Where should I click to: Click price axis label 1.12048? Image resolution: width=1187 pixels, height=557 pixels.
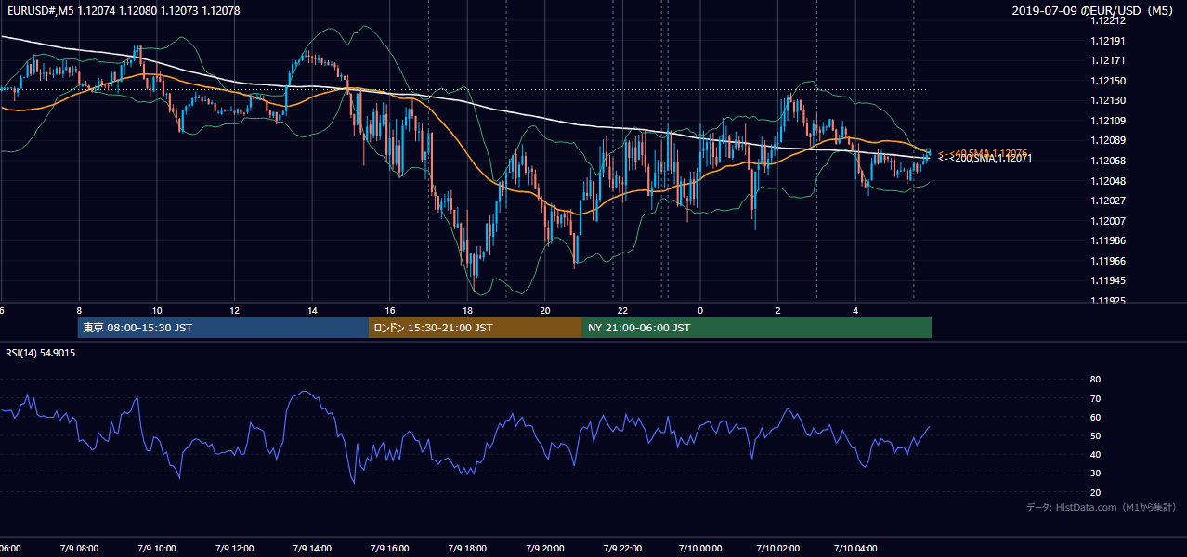click(1109, 181)
